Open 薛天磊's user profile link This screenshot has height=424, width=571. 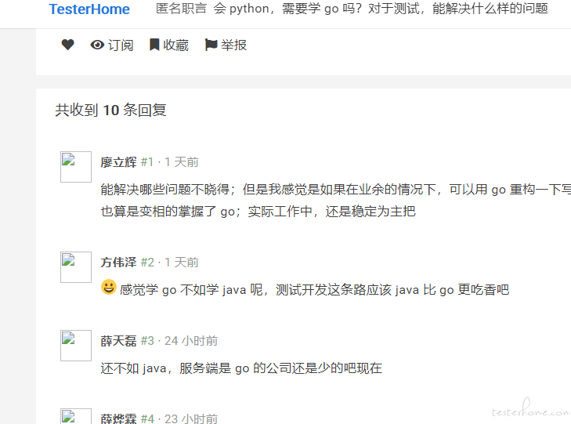click(119, 341)
